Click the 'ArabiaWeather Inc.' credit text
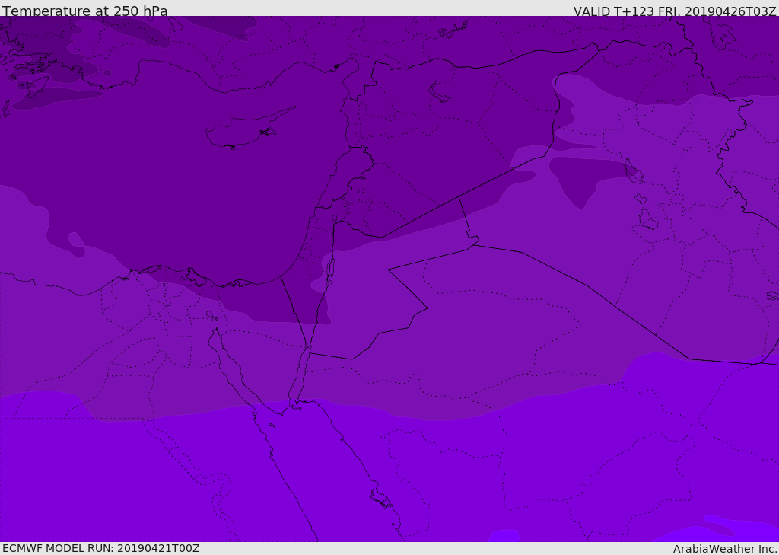The image size is (779, 555). pyautogui.click(x=726, y=549)
